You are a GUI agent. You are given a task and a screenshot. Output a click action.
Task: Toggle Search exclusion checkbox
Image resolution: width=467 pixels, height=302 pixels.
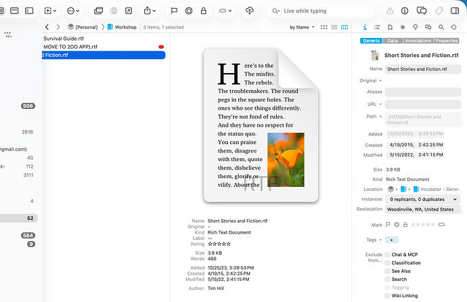coord(387,279)
